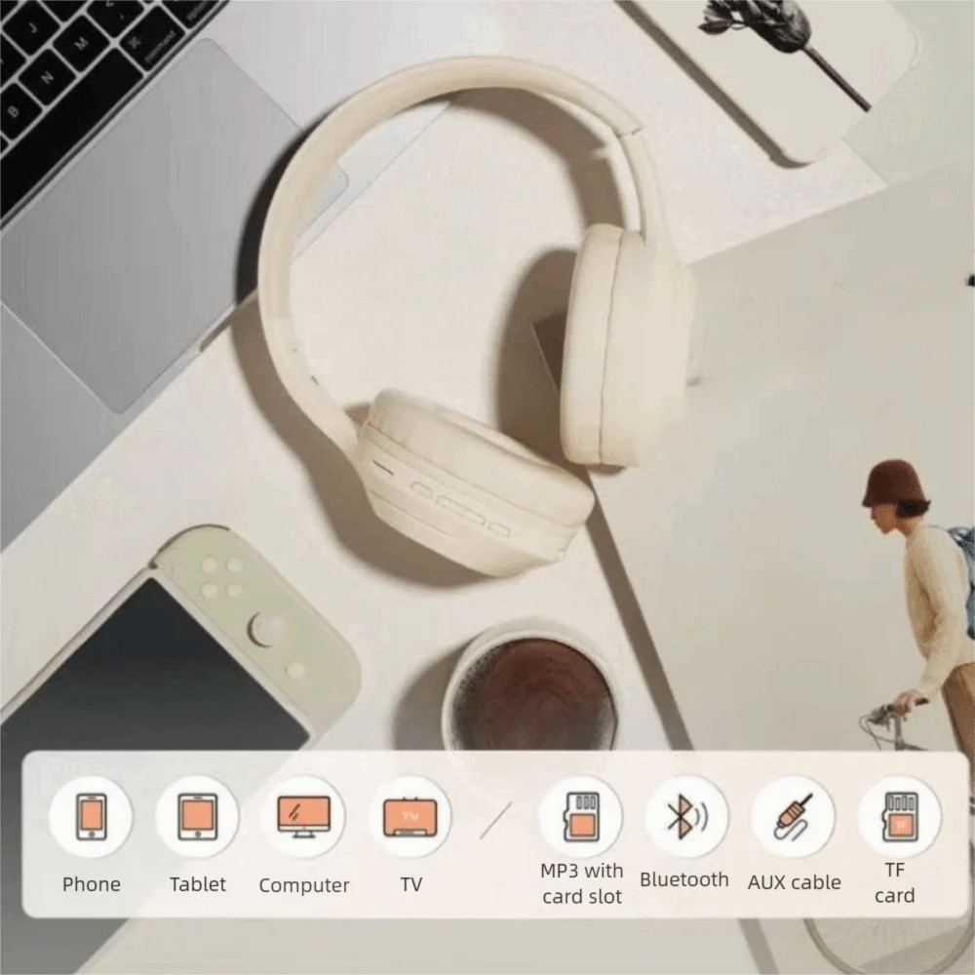Screen dimensions: 975x975
Task: Click the dried flower card
Action: coord(799,58)
